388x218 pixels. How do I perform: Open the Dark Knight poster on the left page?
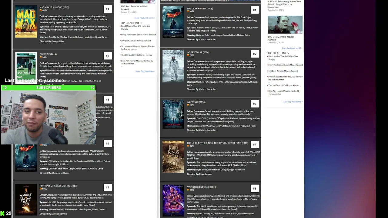26,158
